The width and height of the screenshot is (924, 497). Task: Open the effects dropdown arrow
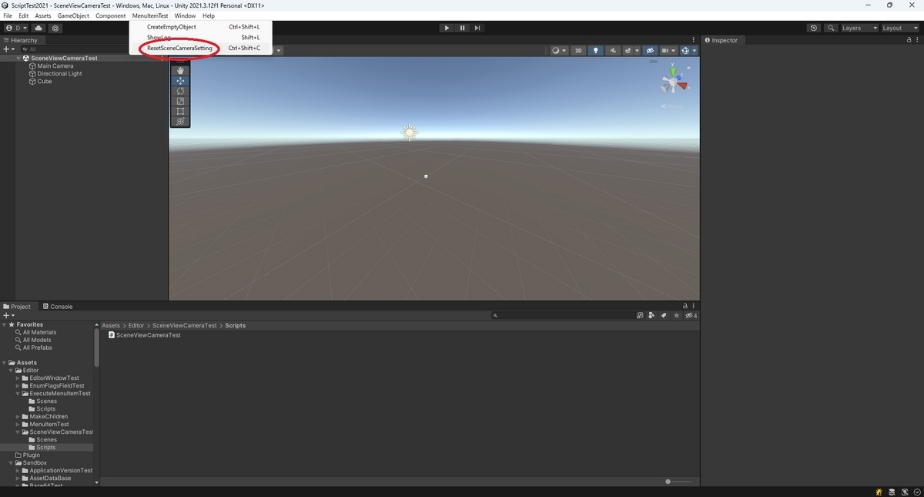(638, 51)
